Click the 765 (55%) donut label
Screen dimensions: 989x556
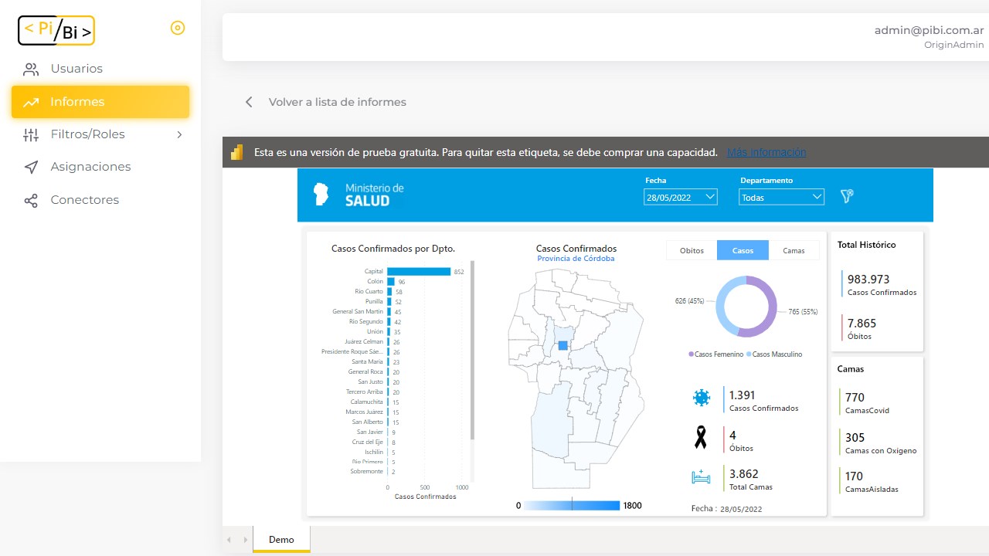804,312
